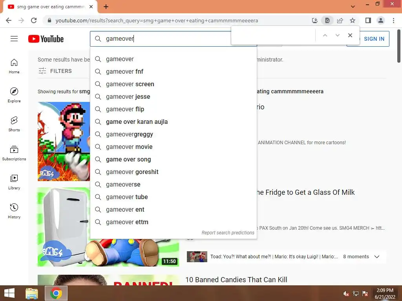Select the 'gameover ent' suggestion
The width and height of the screenshot is (402, 301).
pos(174,210)
